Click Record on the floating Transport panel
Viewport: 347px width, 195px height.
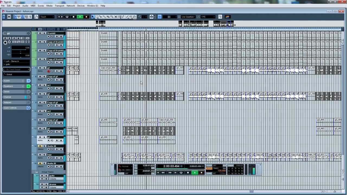[201, 173]
